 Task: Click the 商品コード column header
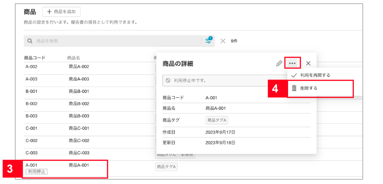pos(35,58)
